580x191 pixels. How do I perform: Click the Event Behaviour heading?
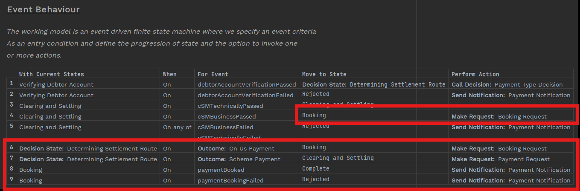click(43, 9)
